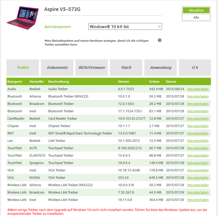Switch to the Anwendung tab
The image size is (218, 216).
point(161,67)
